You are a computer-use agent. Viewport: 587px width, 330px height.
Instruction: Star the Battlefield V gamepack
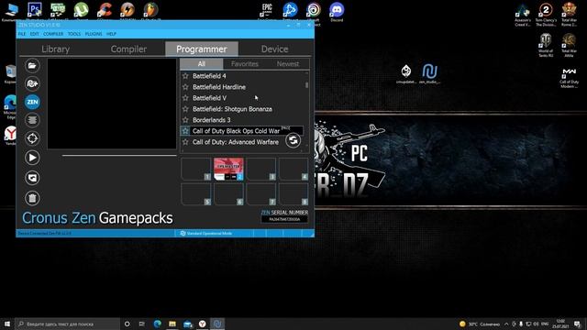(185, 98)
